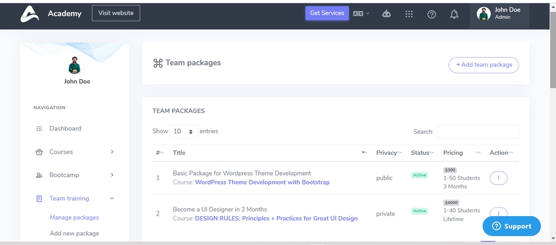Open the Show entries count dropdown
Image resolution: width=556 pixels, height=245 pixels.
pos(184,132)
